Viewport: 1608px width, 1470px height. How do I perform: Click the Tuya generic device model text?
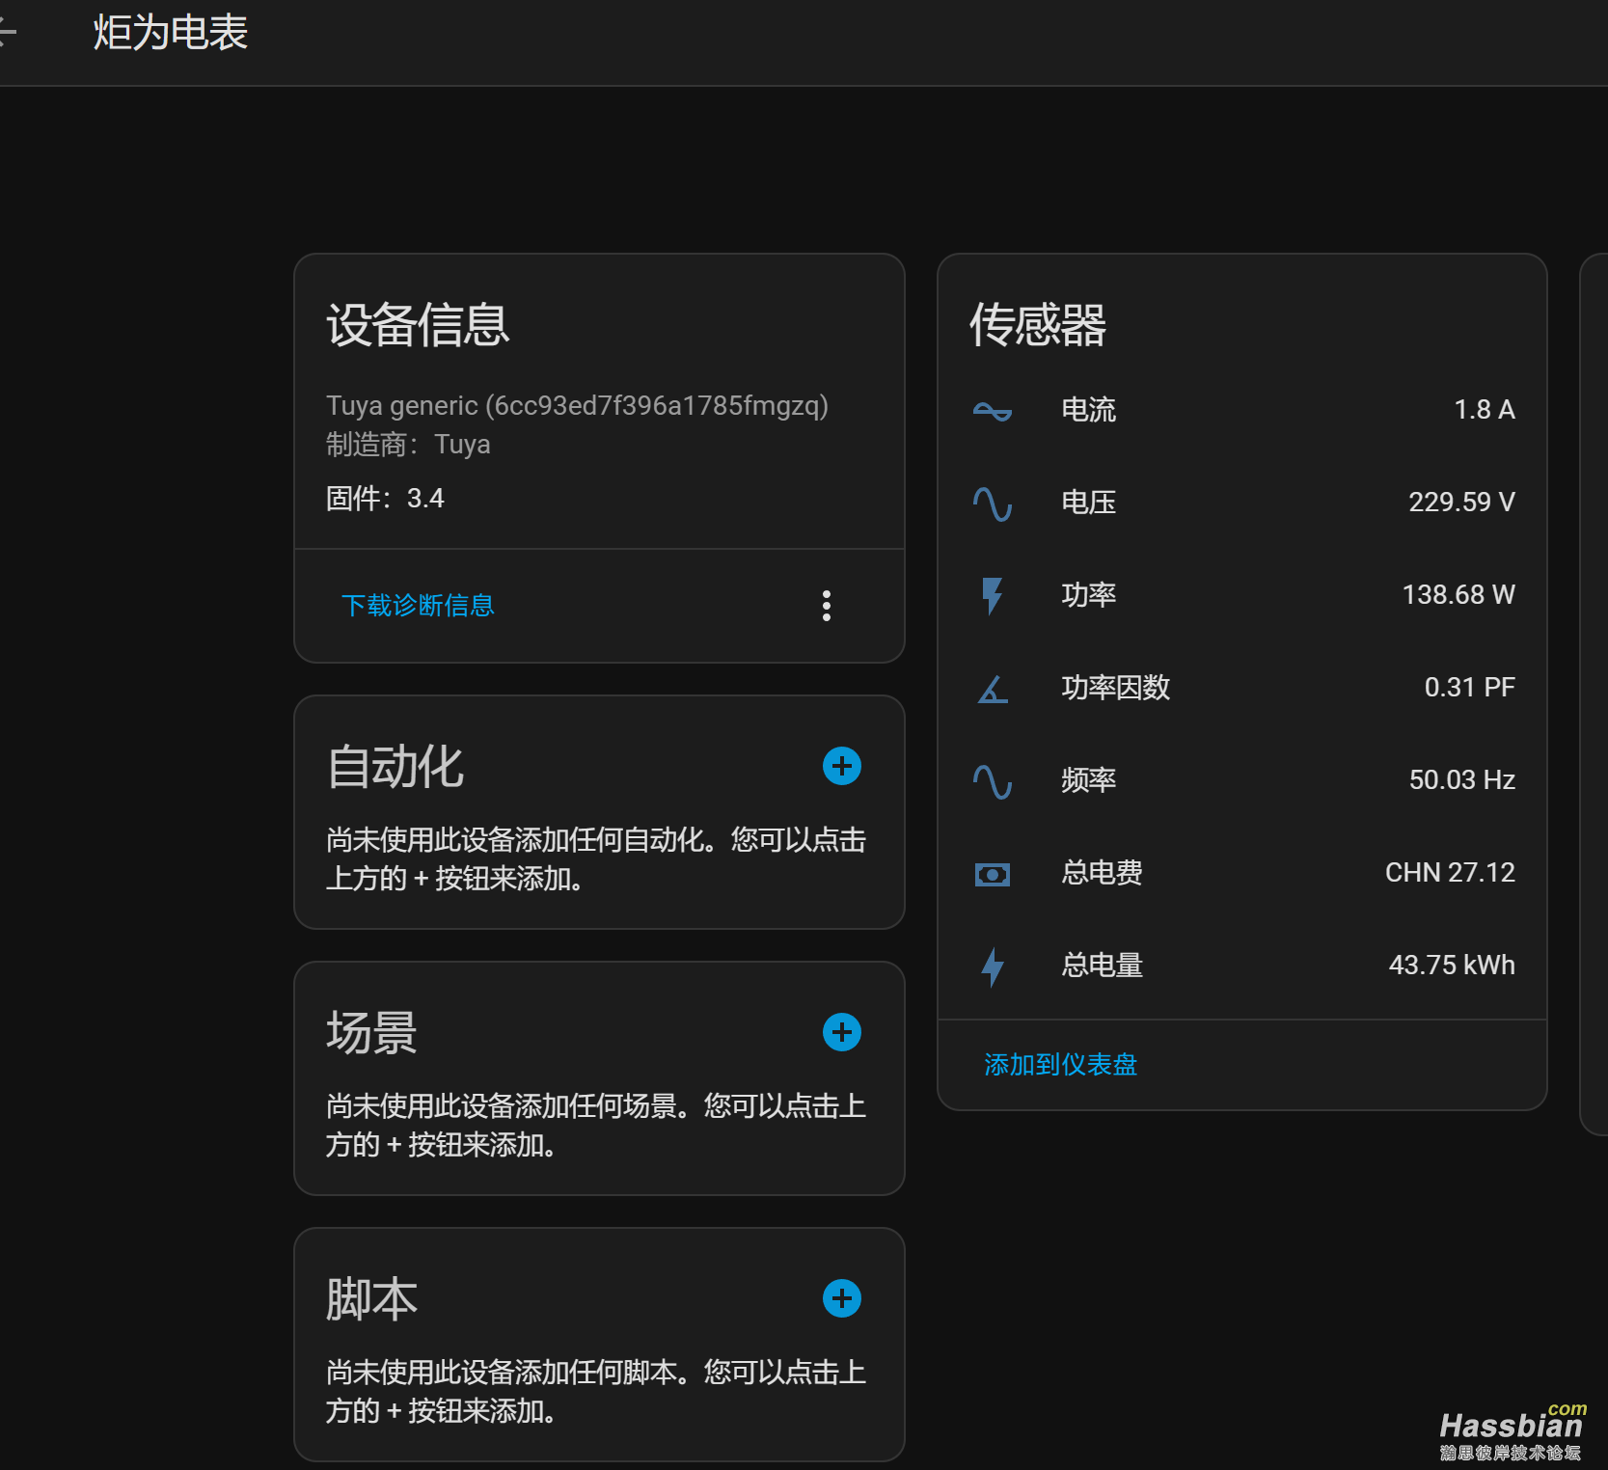click(x=577, y=406)
